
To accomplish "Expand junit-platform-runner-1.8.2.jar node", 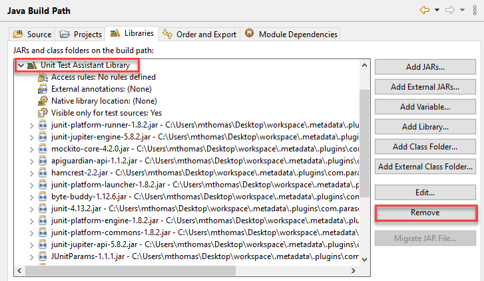I will pyautogui.click(x=31, y=126).
